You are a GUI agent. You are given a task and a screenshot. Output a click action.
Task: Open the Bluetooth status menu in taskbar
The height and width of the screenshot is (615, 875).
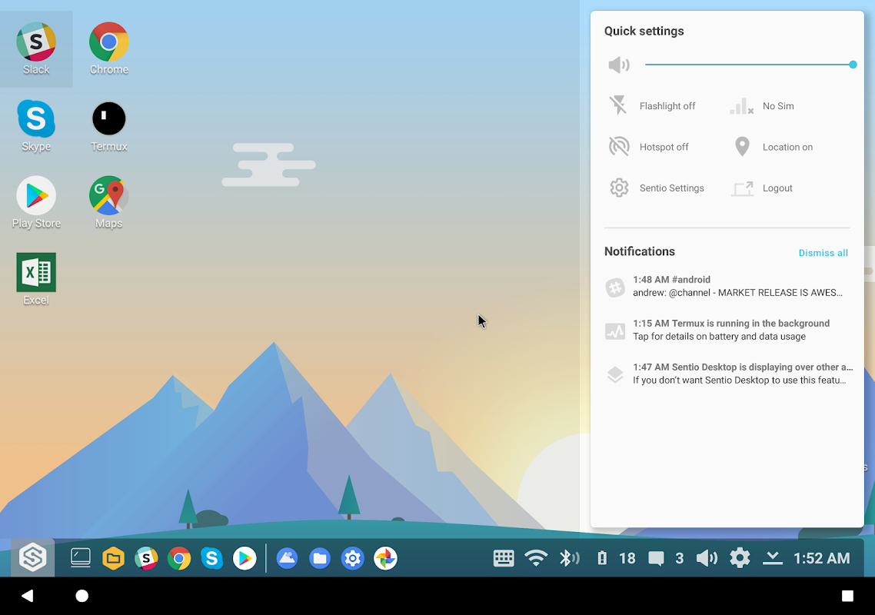pos(570,558)
